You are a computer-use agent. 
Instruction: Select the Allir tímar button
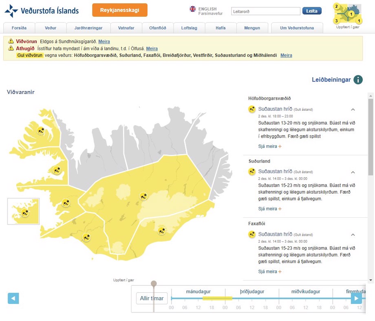click(x=152, y=299)
